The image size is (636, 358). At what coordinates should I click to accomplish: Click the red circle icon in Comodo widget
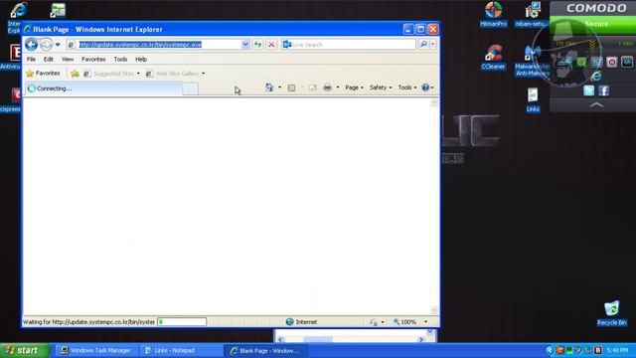point(612,62)
